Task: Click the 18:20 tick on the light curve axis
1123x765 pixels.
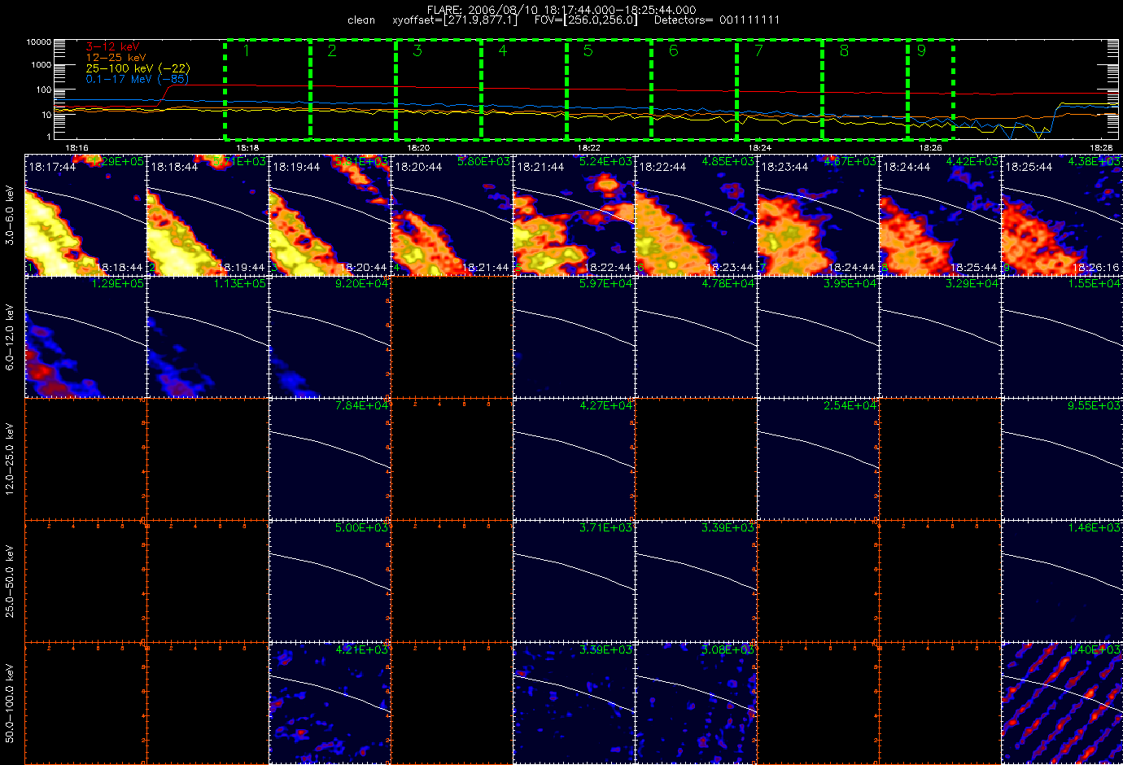Action: click(x=418, y=147)
